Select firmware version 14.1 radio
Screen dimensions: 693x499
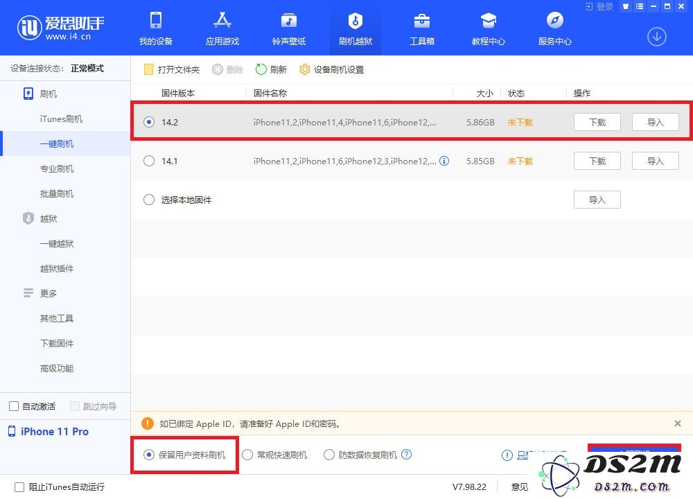[x=149, y=161]
